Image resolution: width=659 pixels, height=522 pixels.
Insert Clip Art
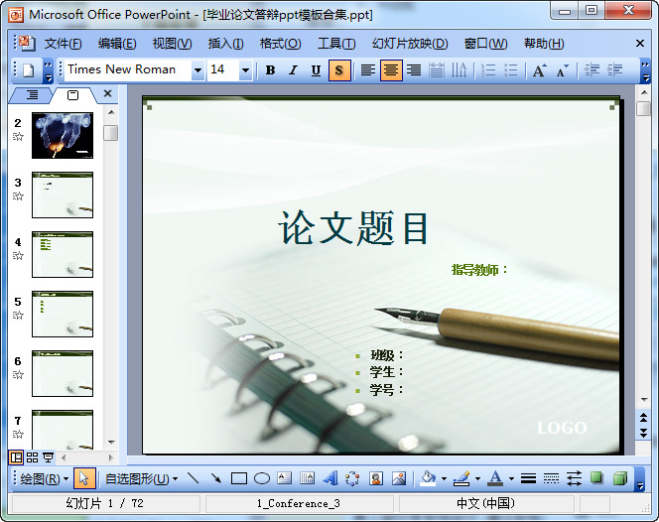(376, 478)
